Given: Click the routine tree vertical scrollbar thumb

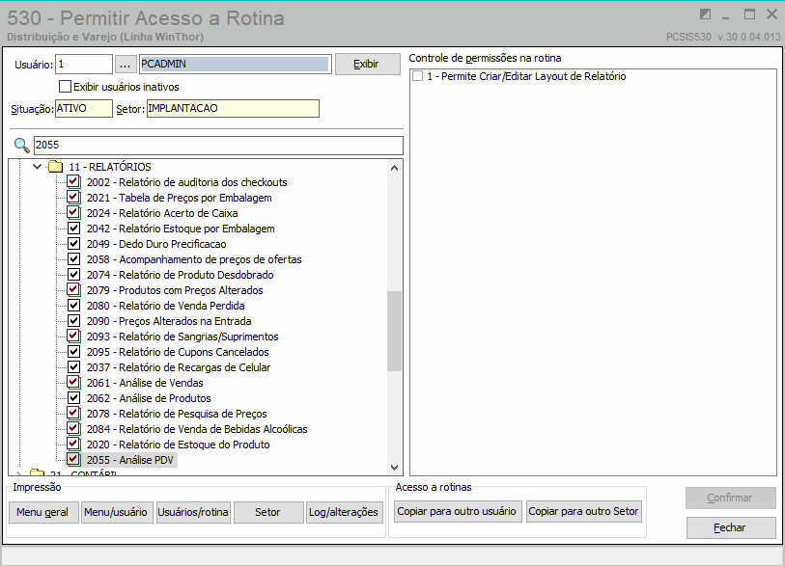Looking at the screenshot, I should (395, 331).
